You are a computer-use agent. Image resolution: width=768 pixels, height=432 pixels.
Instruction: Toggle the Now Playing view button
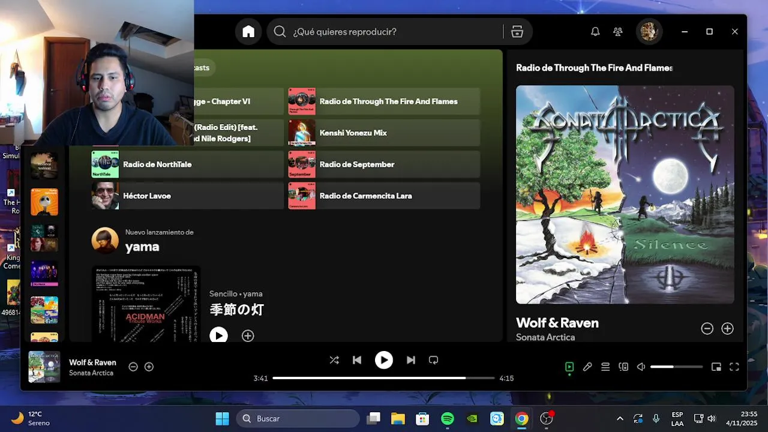(569, 367)
